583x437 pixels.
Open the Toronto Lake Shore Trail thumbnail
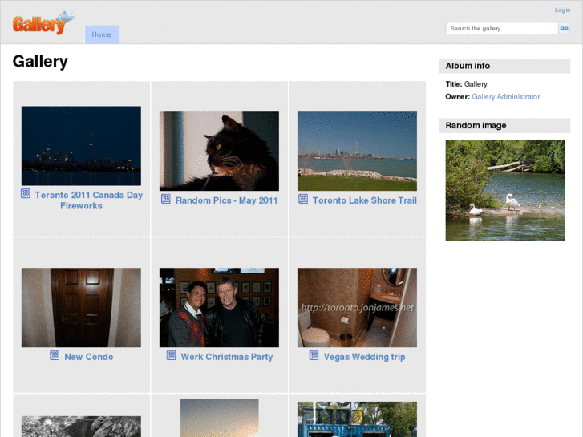(357, 151)
